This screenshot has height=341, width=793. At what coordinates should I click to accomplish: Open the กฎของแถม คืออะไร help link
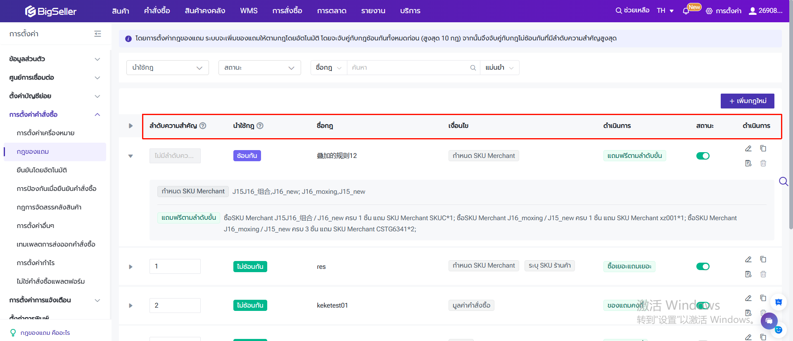point(45,333)
